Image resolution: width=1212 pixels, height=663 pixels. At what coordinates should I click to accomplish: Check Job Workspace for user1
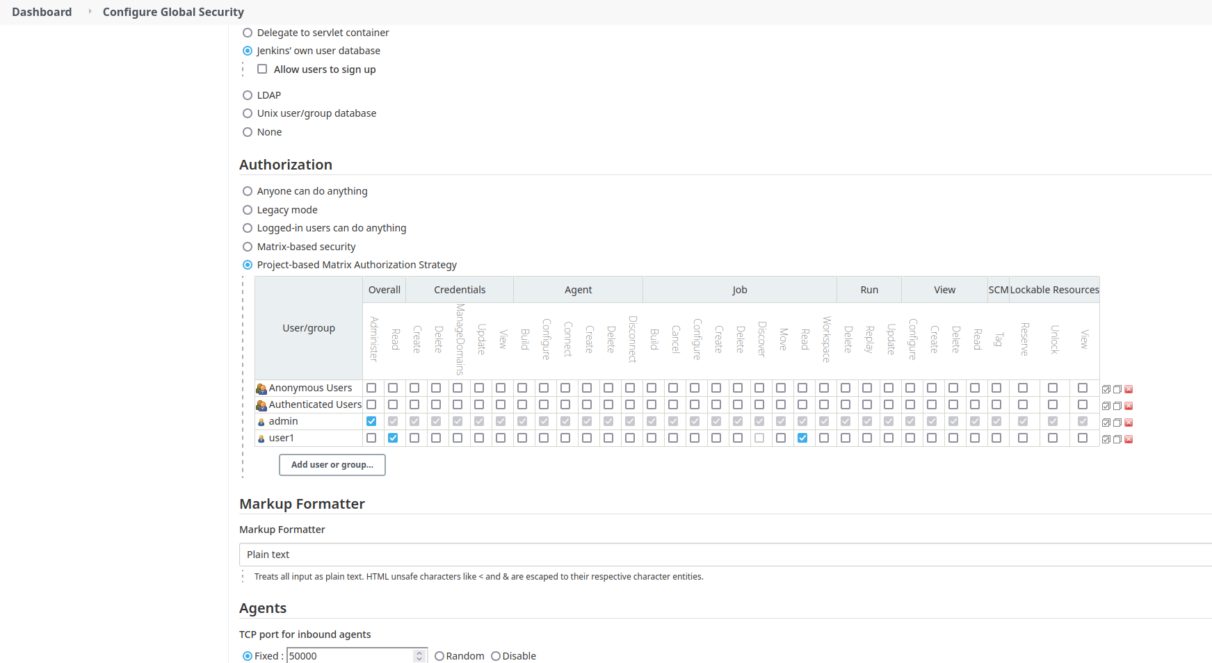point(824,438)
